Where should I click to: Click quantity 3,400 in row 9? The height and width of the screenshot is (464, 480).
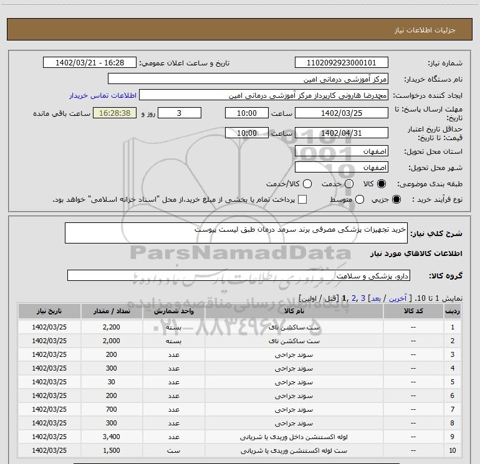pyautogui.click(x=112, y=437)
